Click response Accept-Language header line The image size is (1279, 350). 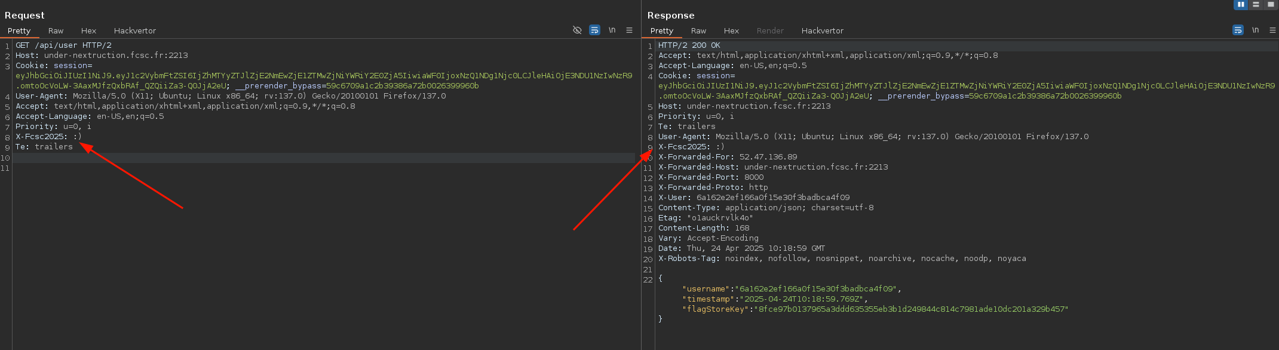732,66
